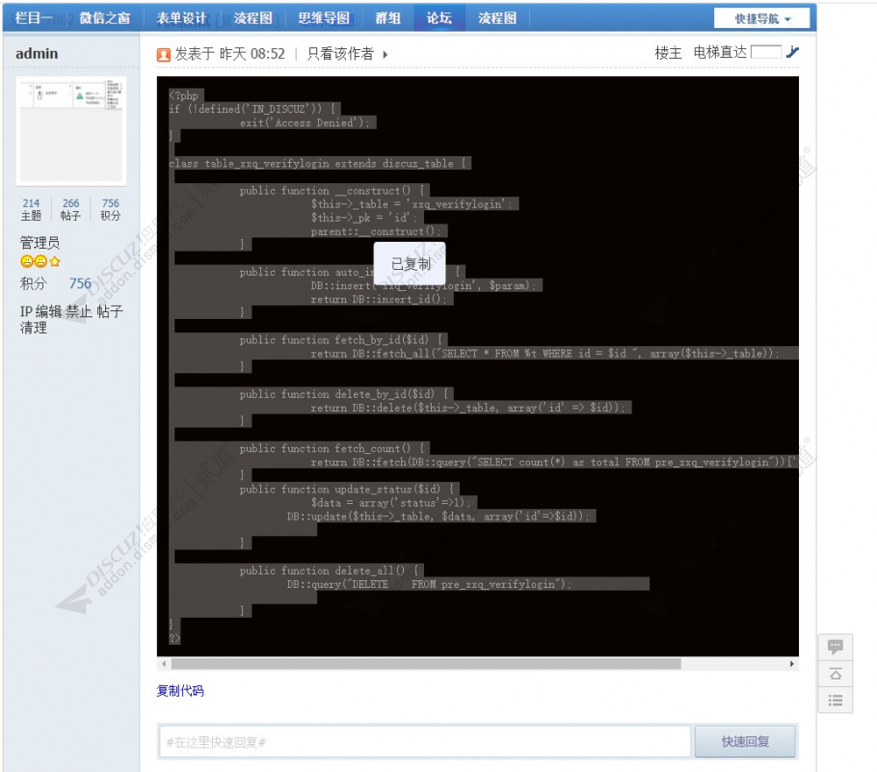Screen dimensions: 877x772
Task: Click the admin avatar thumbnail
Action: (71, 131)
